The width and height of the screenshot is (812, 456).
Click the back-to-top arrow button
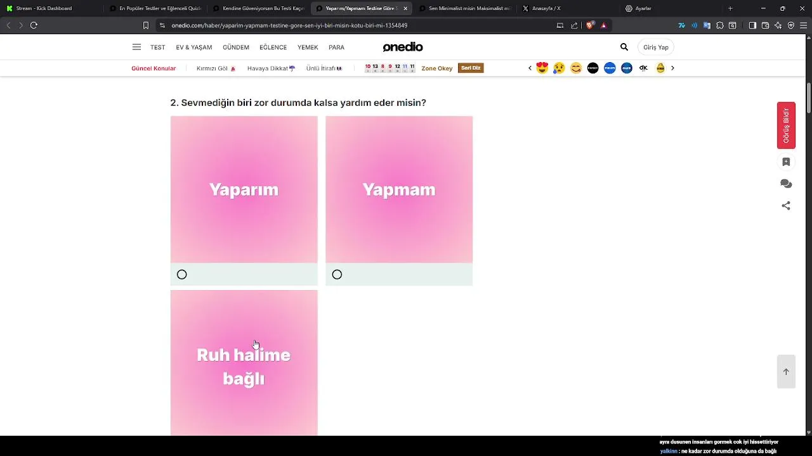coord(786,372)
